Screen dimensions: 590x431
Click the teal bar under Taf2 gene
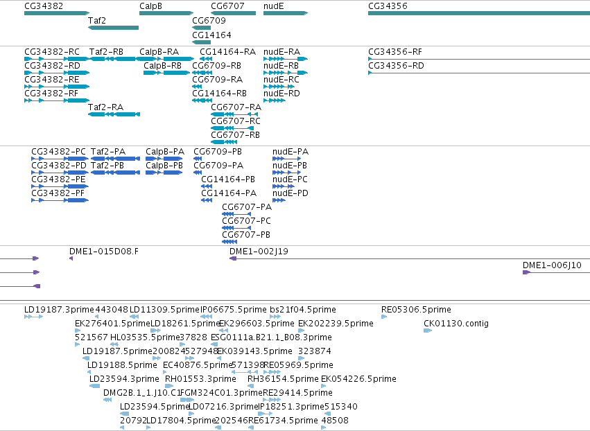point(113,28)
